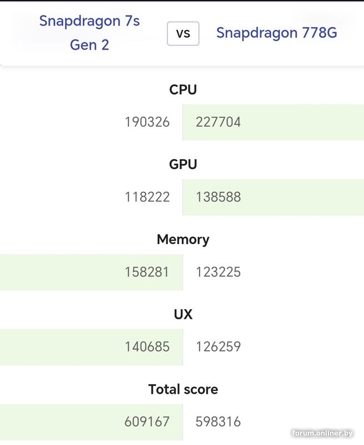Click the CPU score 190326

click(x=147, y=122)
